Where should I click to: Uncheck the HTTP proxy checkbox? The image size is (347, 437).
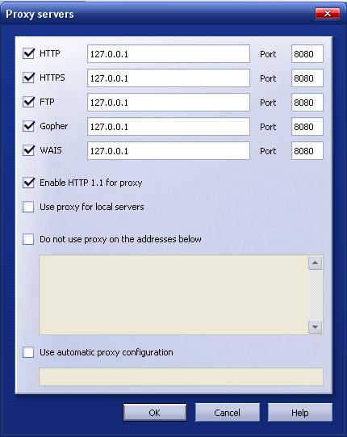pyautogui.click(x=28, y=53)
